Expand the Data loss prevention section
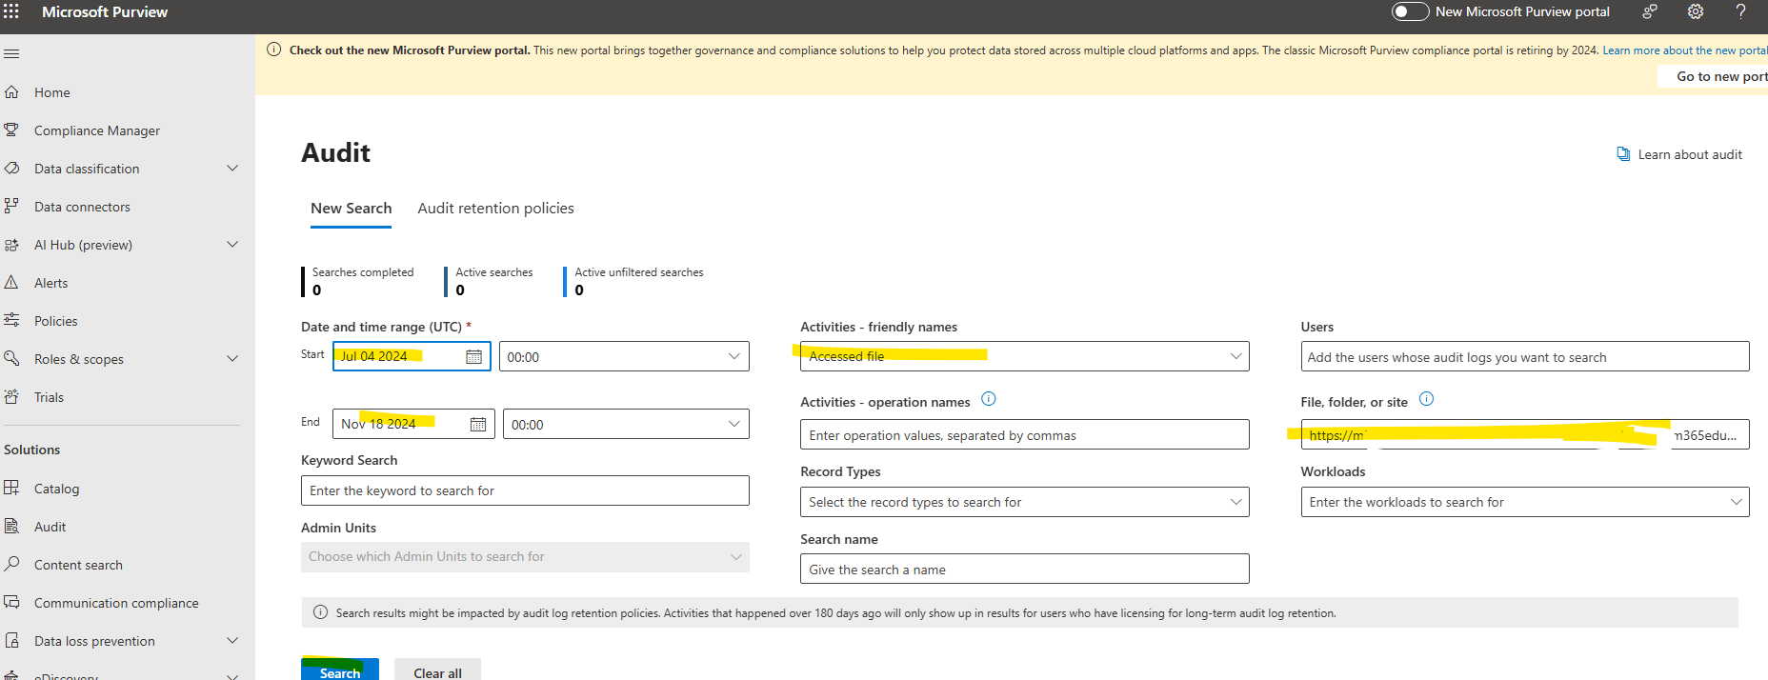The image size is (1768, 680). [232, 641]
